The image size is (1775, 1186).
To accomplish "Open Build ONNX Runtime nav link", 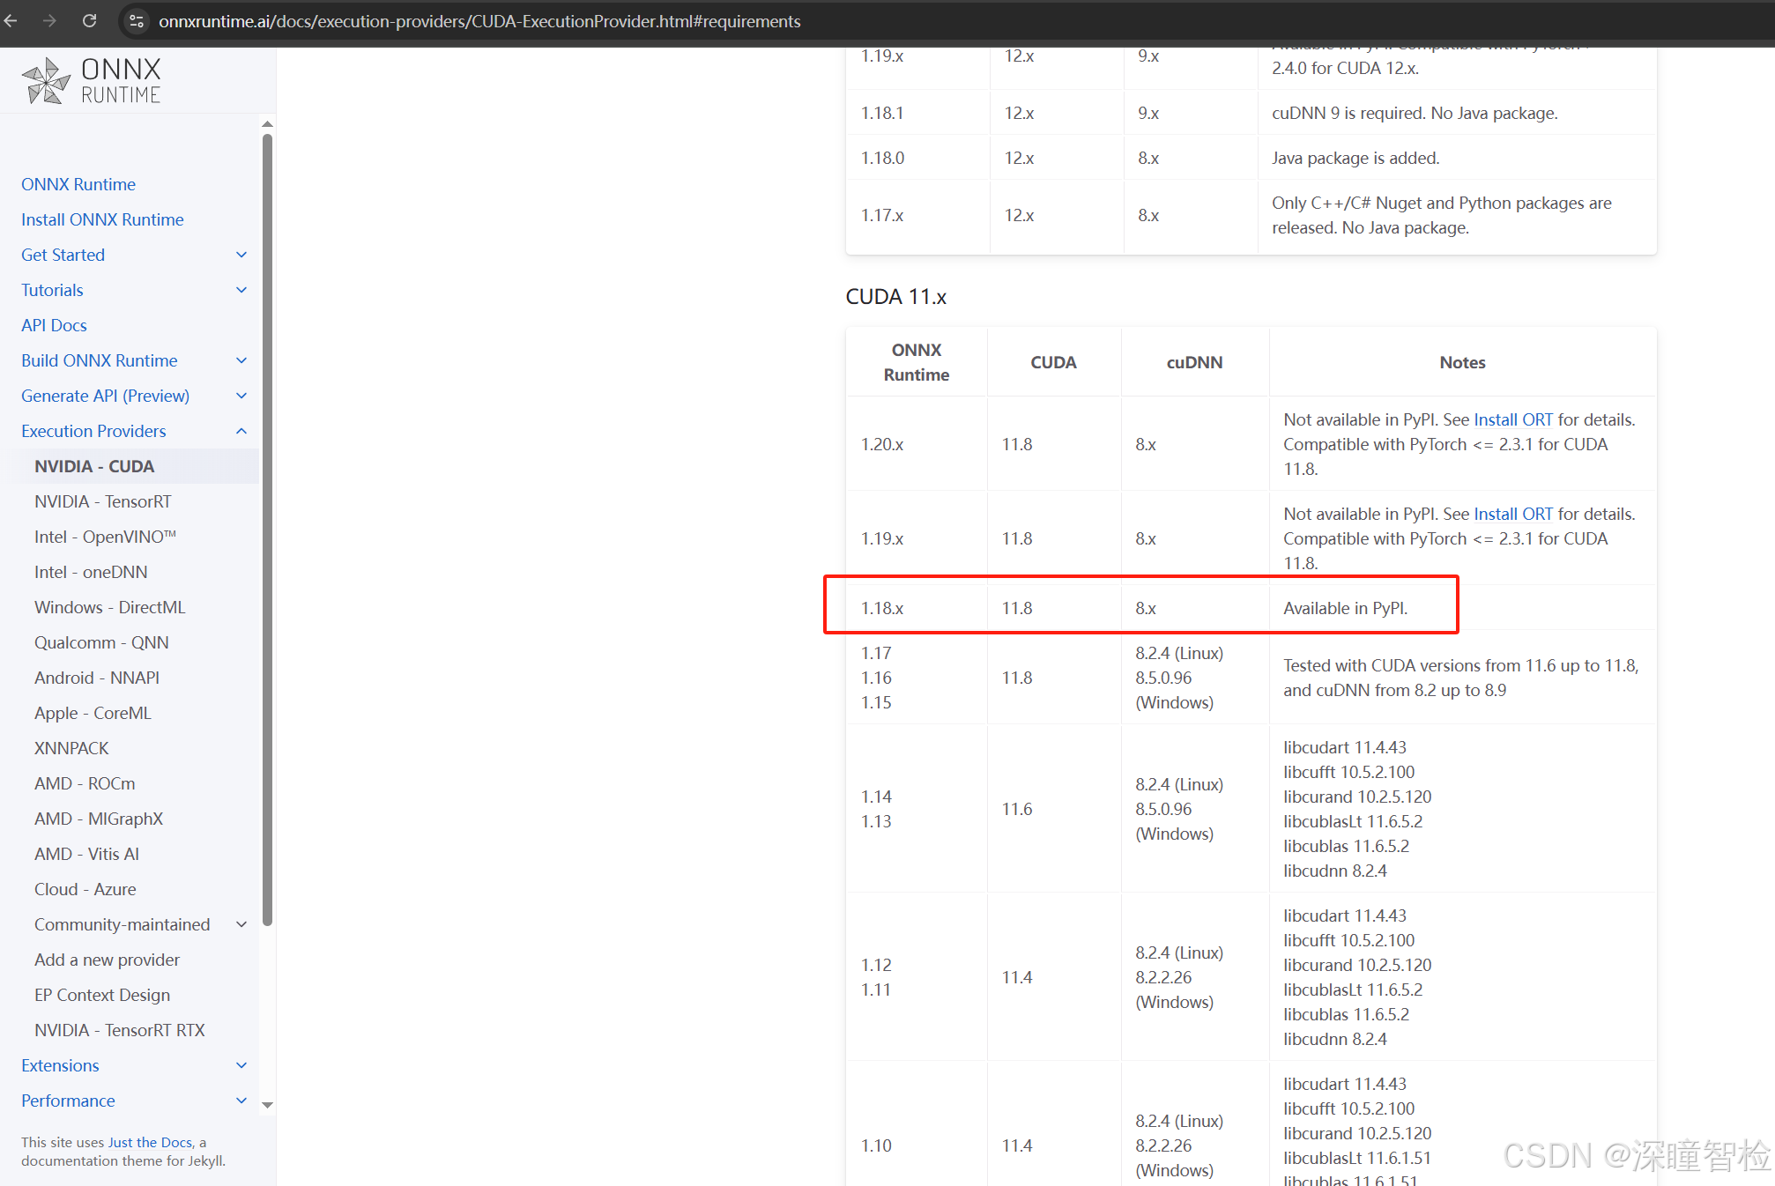I will click(100, 360).
